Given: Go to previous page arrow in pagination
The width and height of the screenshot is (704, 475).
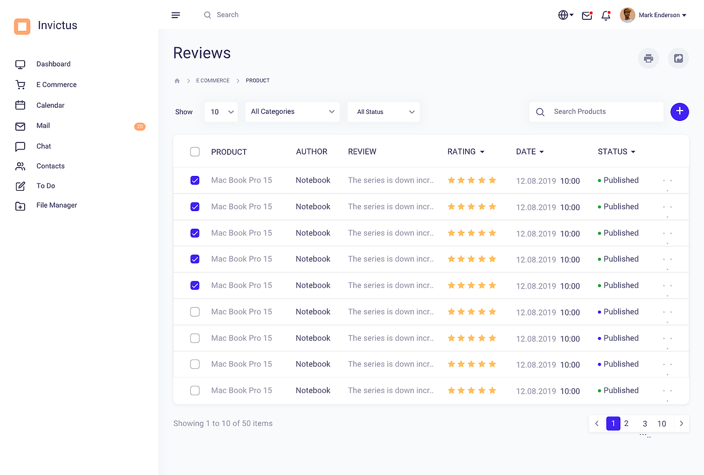Looking at the screenshot, I should (597, 423).
